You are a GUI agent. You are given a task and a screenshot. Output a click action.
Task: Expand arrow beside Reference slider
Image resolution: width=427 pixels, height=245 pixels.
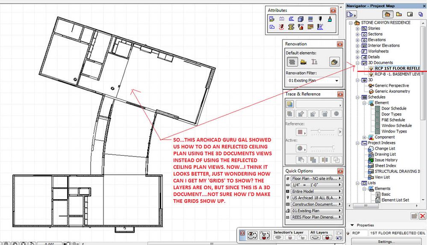point(340,132)
